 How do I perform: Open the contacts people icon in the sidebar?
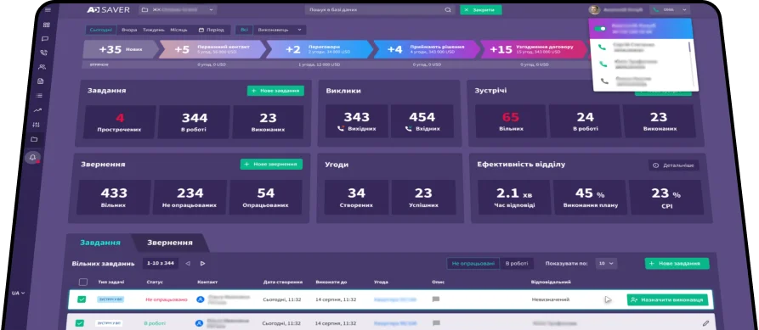(42, 67)
